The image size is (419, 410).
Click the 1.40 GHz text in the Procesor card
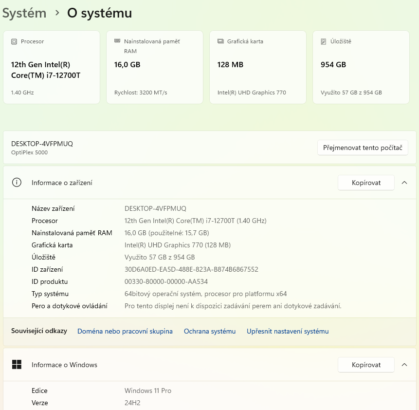22,93
